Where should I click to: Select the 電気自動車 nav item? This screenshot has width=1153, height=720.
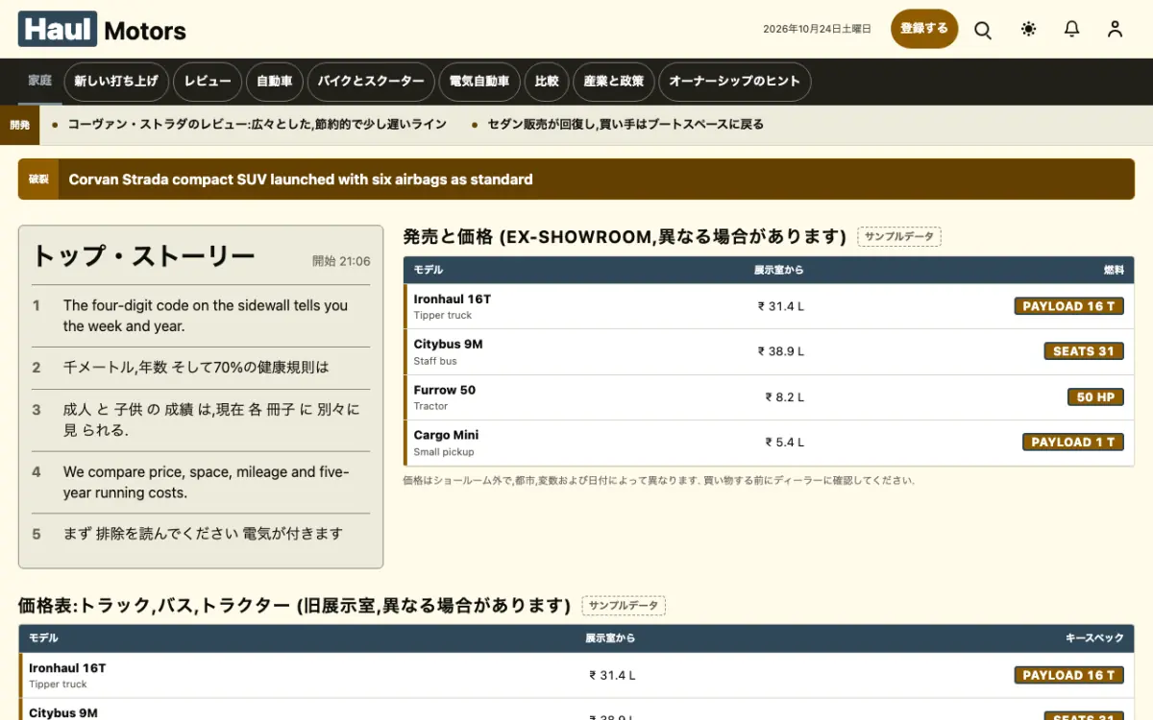coord(479,82)
